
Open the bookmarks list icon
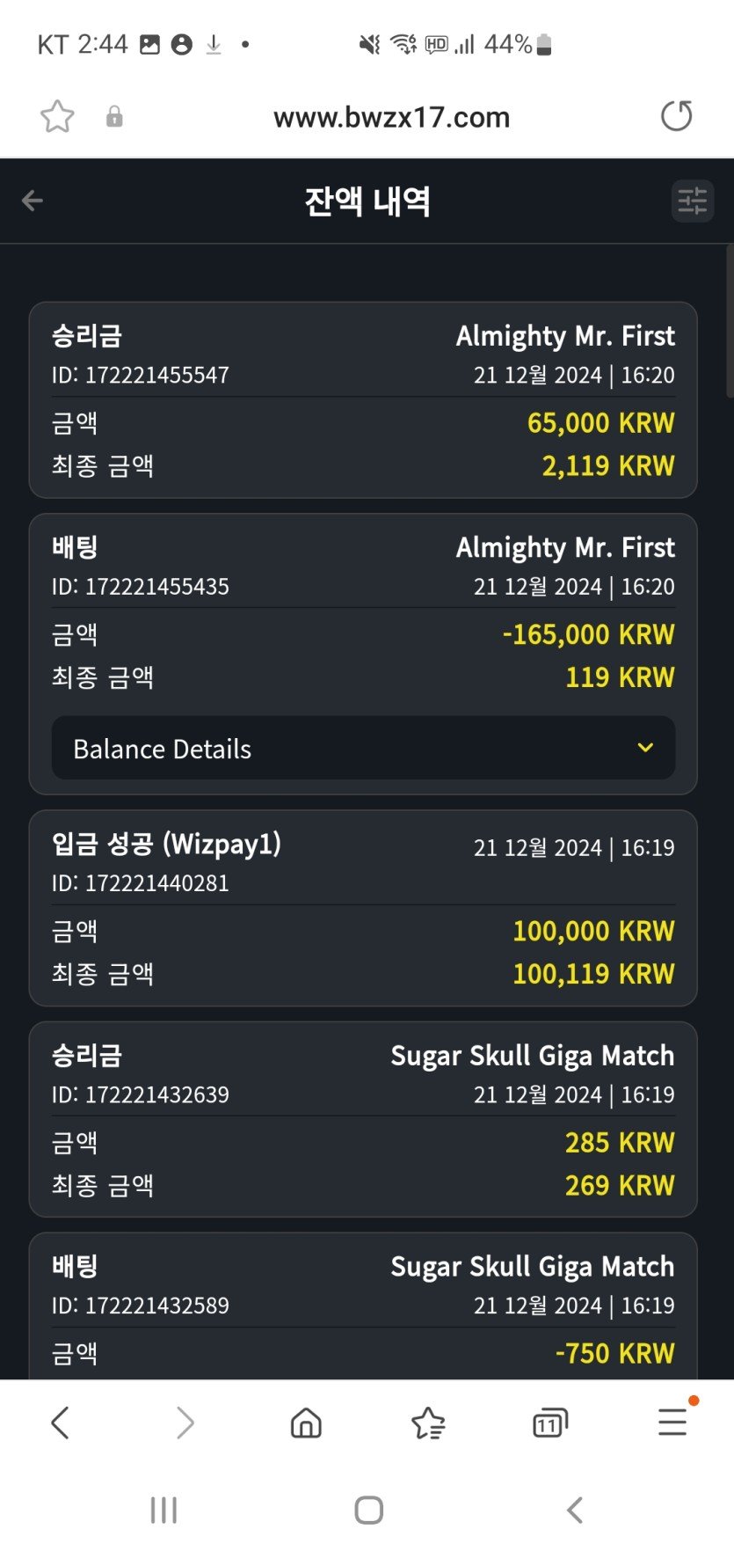click(428, 1423)
